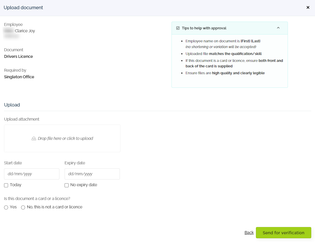Click the 'Drop file here or click to upload' text

(x=65, y=138)
